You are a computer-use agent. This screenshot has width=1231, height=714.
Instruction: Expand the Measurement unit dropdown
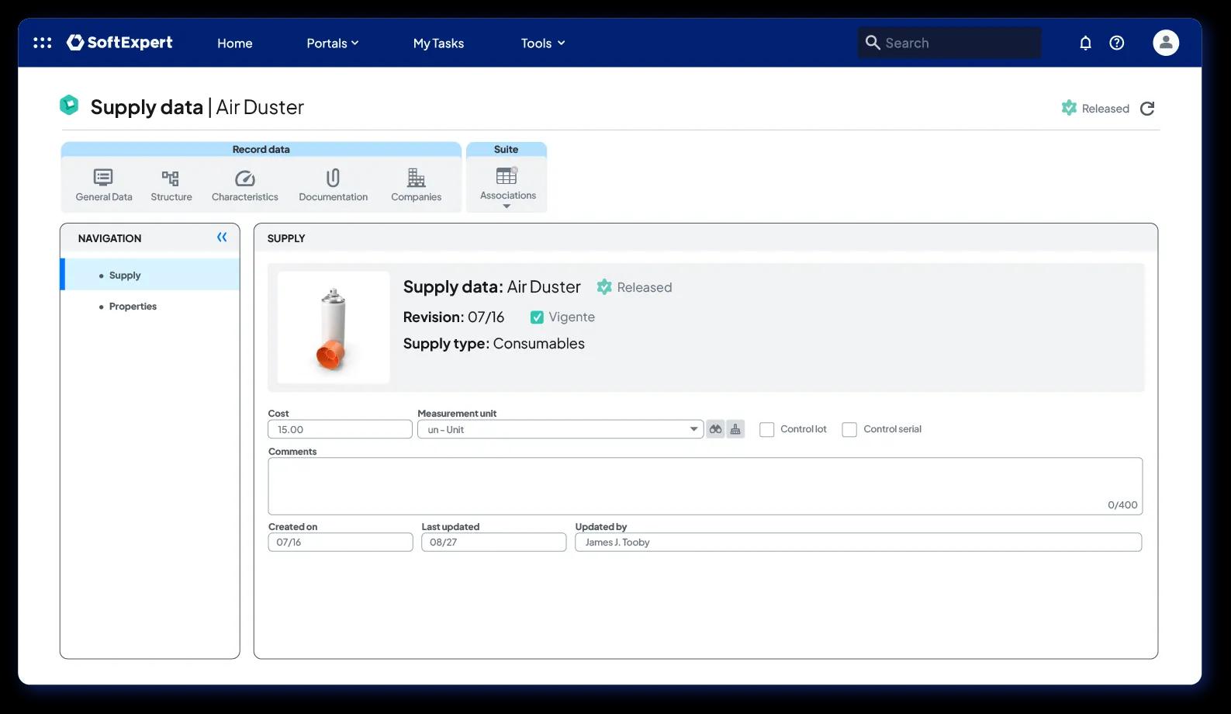(693, 429)
